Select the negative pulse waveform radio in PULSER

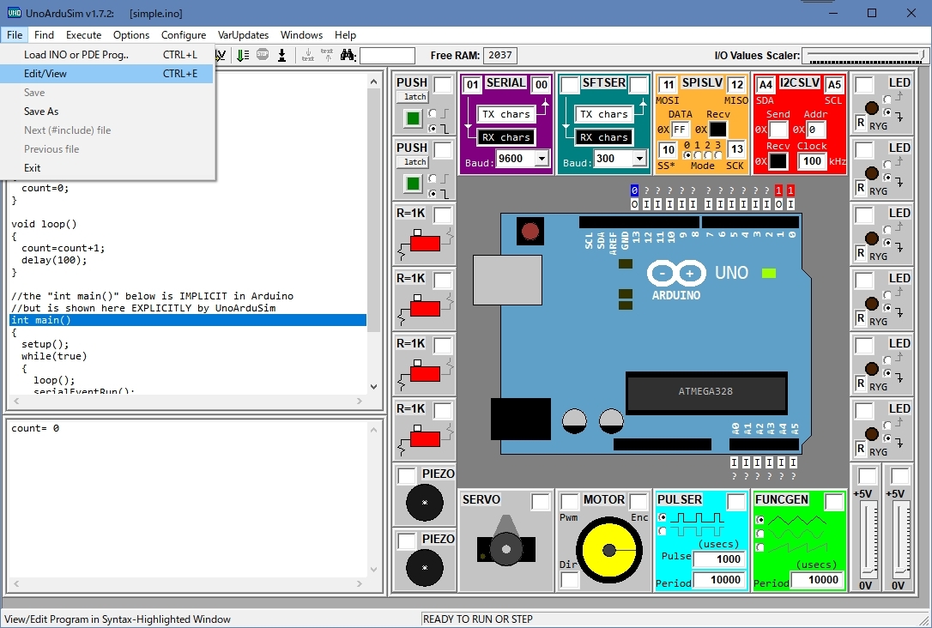(663, 530)
